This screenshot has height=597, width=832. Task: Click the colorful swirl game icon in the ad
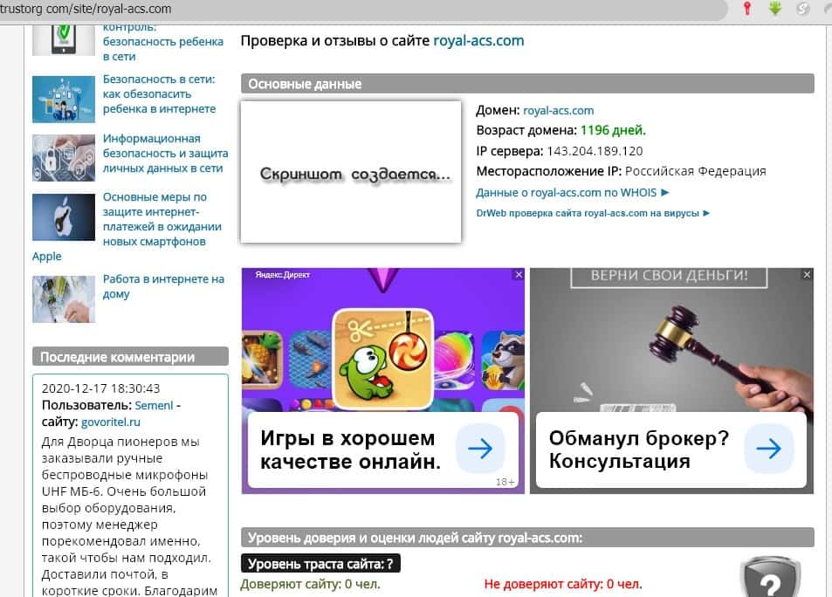(454, 360)
